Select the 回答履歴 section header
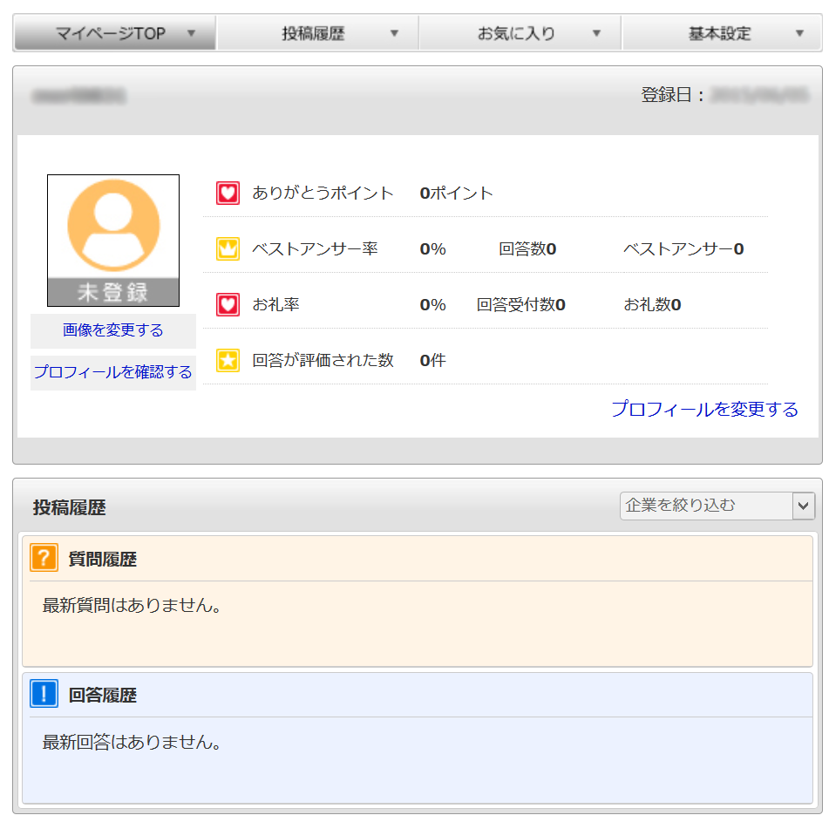This screenshot has height=822, width=829. [x=103, y=696]
